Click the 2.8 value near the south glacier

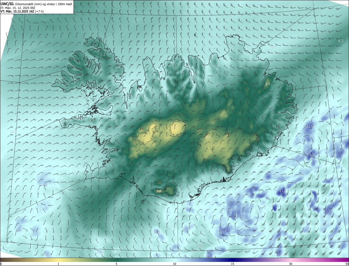point(159,191)
